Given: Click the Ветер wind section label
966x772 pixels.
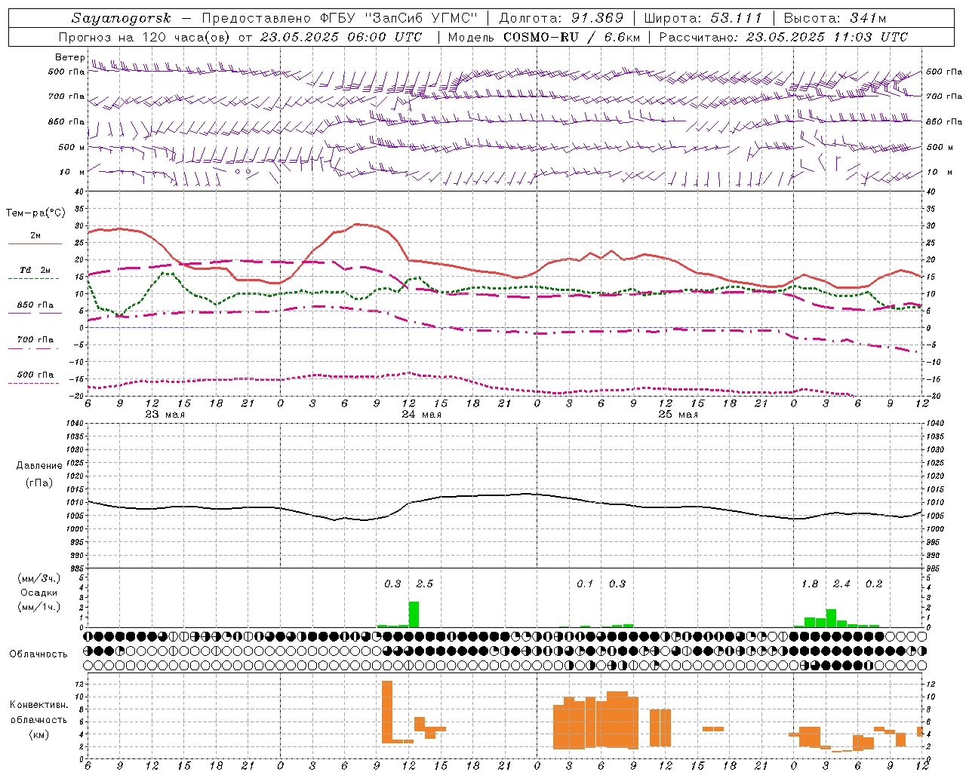Looking at the screenshot, I should tap(69, 57).
